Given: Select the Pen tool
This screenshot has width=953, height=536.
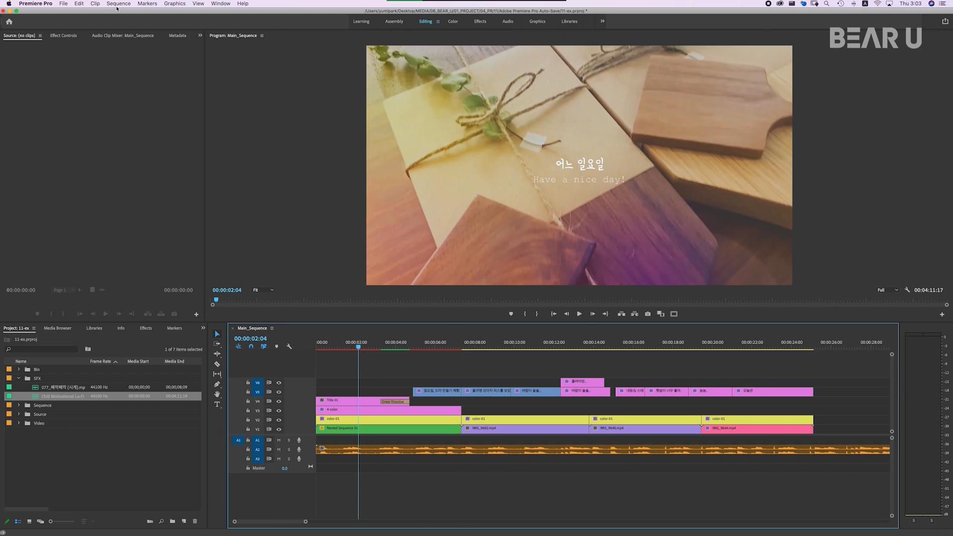Looking at the screenshot, I should (217, 384).
